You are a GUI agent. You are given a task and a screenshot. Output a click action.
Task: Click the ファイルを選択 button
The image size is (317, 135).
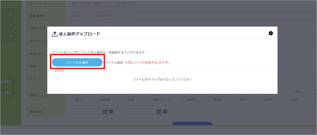pos(77,62)
